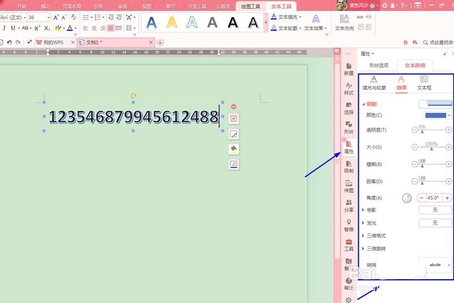Viewport: 454px width, 303px height.
Task: Align text right
Action: (x=103, y=28)
